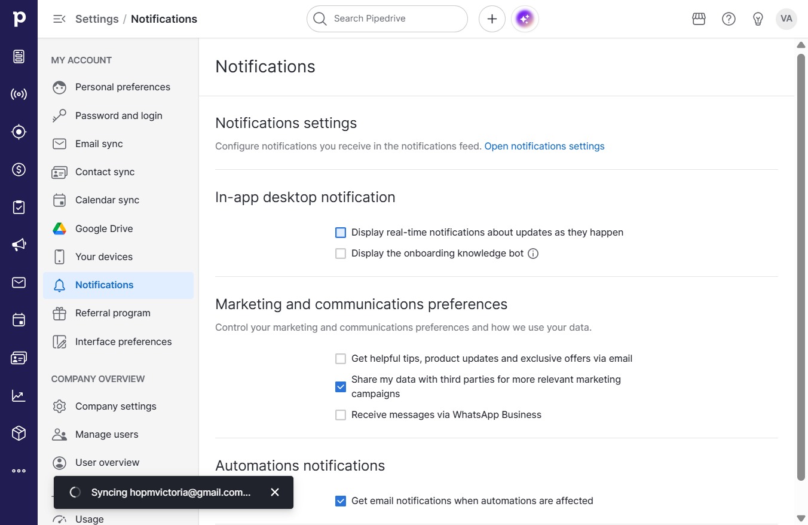
Task: Enable real-time notifications checkbox
Action: coord(341,233)
